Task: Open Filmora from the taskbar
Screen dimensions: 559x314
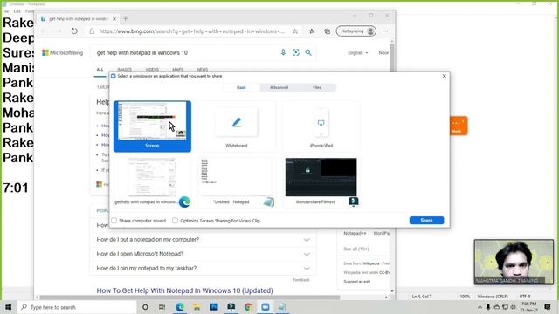Action: coord(231,307)
